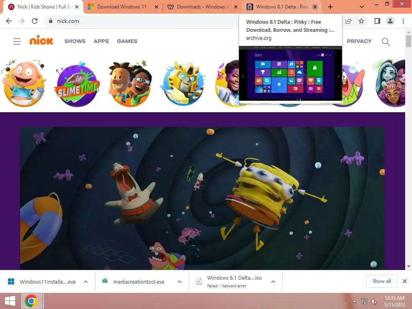
Task: Open the Rugrats show icon
Action: (x=24, y=84)
